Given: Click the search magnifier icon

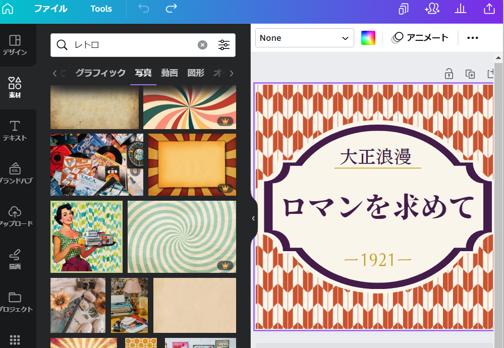Looking at the screenshot, I should [62, 45].
